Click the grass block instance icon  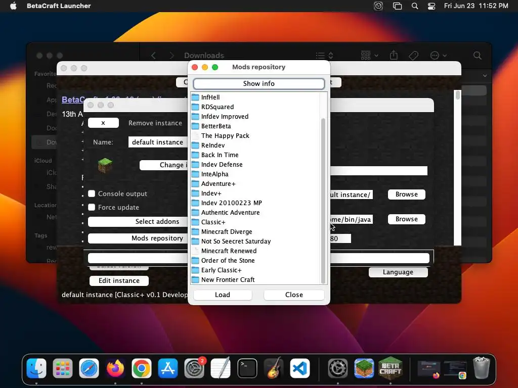point(105,166)
